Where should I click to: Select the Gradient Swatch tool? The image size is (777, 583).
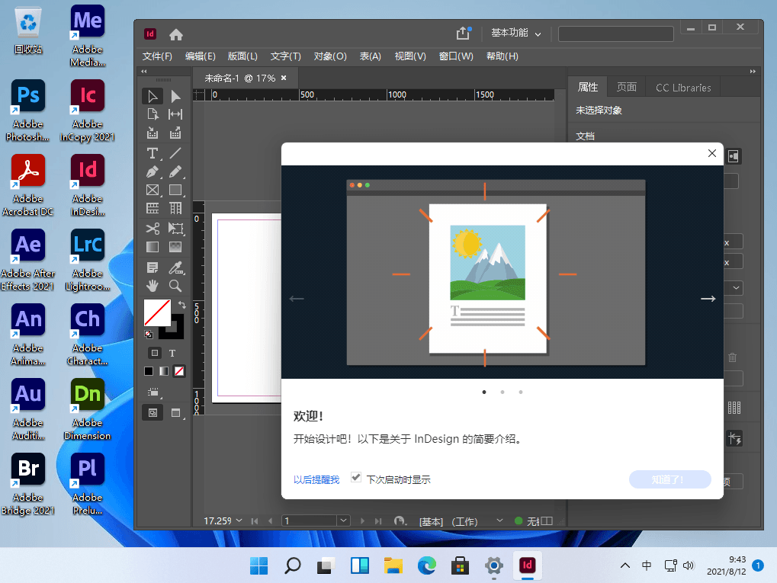[x=153, y=247]
